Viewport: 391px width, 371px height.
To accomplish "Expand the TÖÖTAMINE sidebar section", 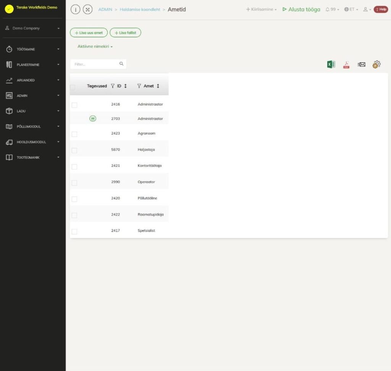I will [33, 49].
